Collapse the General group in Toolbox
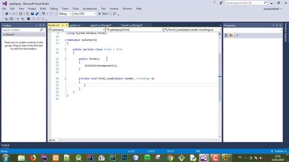Screen dimensions: 289x162 [4, 35]
